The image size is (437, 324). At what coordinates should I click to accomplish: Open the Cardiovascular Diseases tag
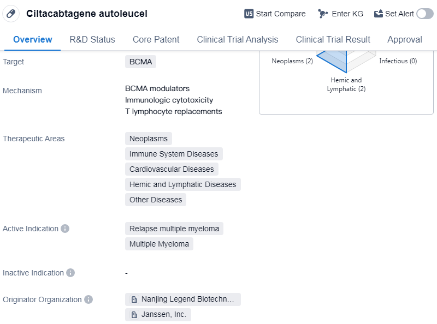click(x=172, y=169)
